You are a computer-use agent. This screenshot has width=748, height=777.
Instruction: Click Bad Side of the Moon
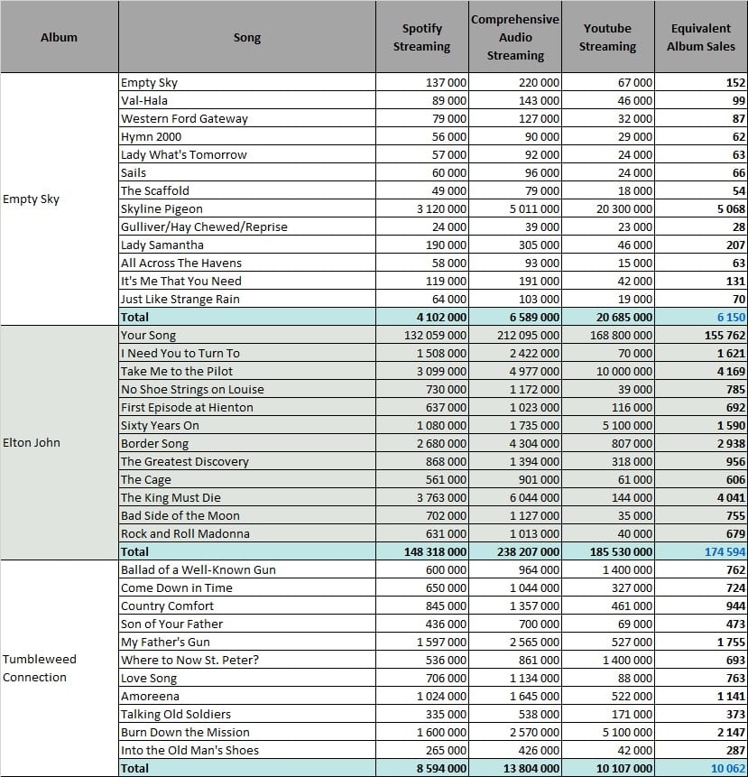coord(246,516)
